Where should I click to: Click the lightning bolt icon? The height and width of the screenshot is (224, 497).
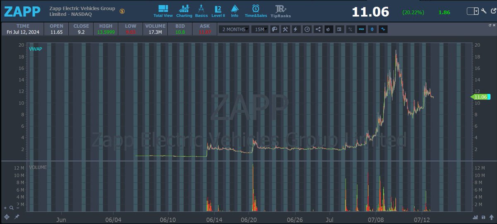[x=296, y=29]
